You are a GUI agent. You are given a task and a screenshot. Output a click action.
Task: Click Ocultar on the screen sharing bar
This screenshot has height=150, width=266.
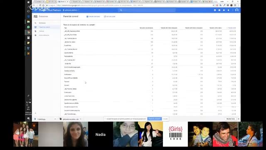pyautogui.click(x=165, y=119)
